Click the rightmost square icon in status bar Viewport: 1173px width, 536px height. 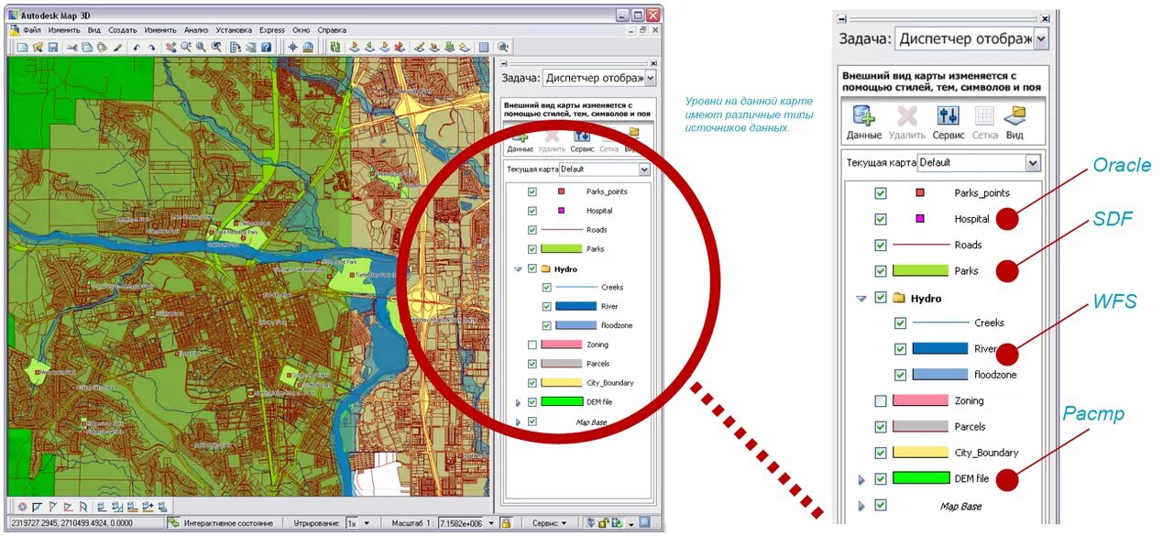pos(644,522)
